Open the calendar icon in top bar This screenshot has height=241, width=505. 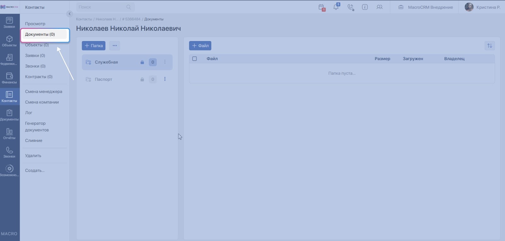[321, 7]
